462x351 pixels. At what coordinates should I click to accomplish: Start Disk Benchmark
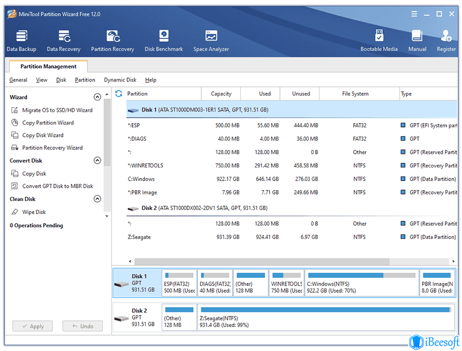[x=163, y=41]
